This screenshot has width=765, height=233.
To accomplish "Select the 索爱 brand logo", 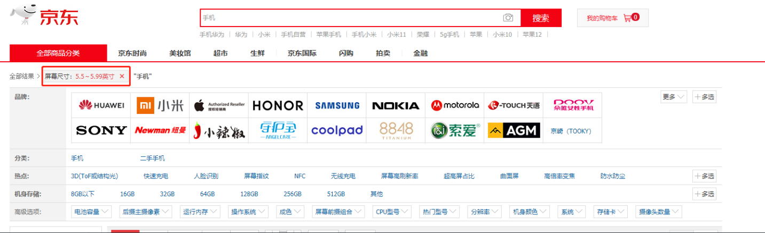I will (x=455, y=130).
